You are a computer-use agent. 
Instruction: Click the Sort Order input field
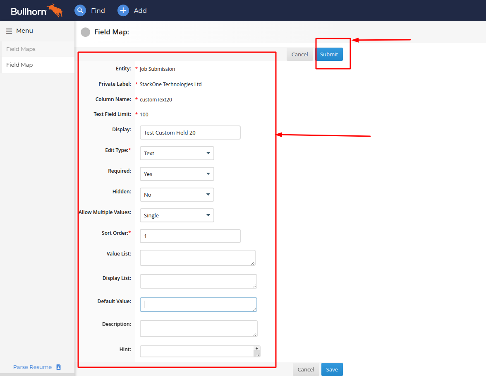(190, 236)
